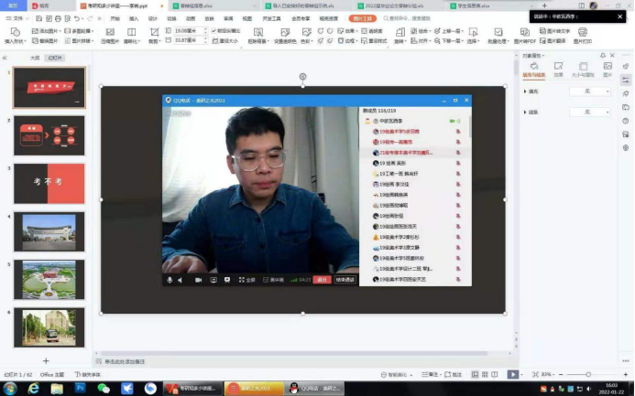
Task: Click the Print icon in quick access bar
Action: [58, 18]
